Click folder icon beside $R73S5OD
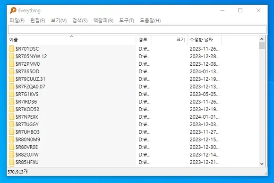 point(11,71)
